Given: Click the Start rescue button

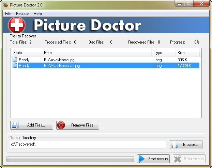Looking at the screenshot, I should click(153, 159).
